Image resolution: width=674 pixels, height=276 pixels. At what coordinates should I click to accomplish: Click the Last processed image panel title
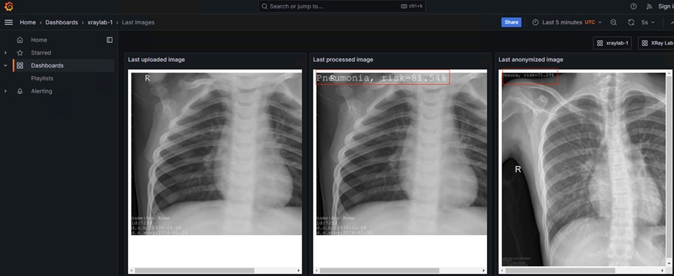pyautogui.click(x=343, y=60)
